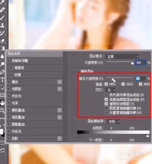This screenshot has width=152, height=164.
Task: Enable the 斜面和浮雕 effect checkbox
Action: point(9,61)
